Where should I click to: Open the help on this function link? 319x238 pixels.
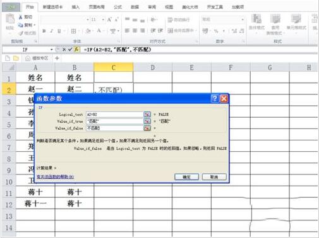point(55,177)
